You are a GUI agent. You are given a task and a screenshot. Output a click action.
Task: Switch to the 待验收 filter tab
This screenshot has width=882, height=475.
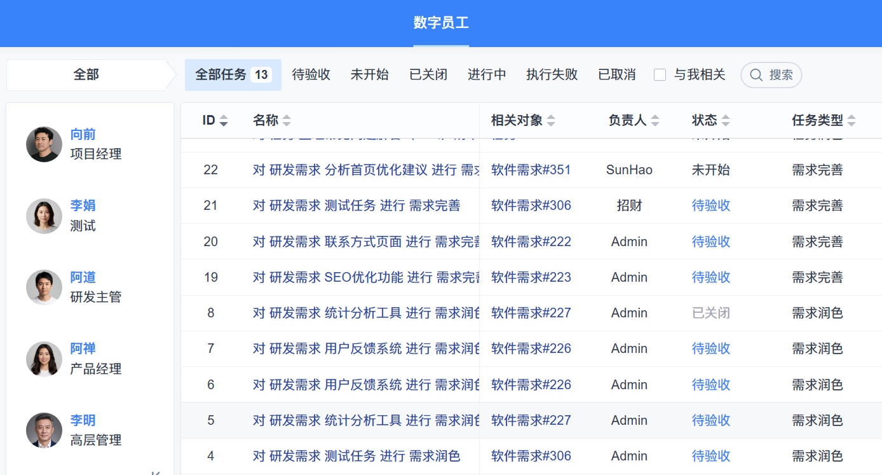pyautogui.click(x=311, y=75)
